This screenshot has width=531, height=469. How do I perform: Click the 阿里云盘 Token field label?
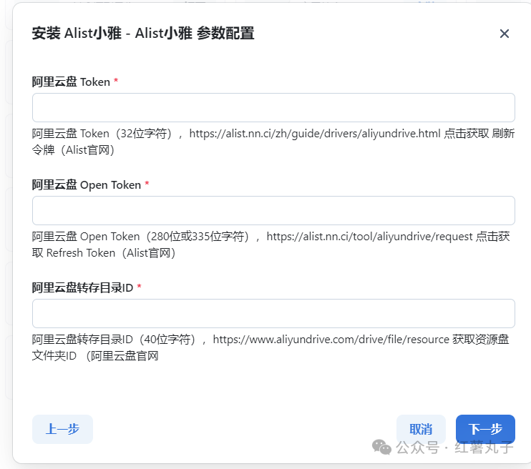coord(71,82)
